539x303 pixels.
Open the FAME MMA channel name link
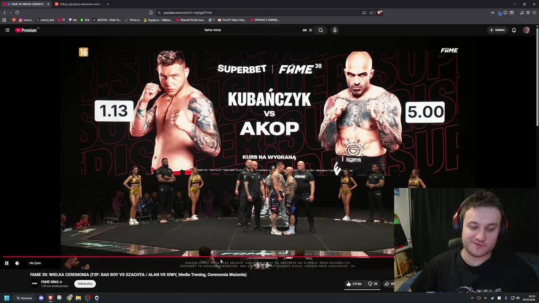point(50,282)
